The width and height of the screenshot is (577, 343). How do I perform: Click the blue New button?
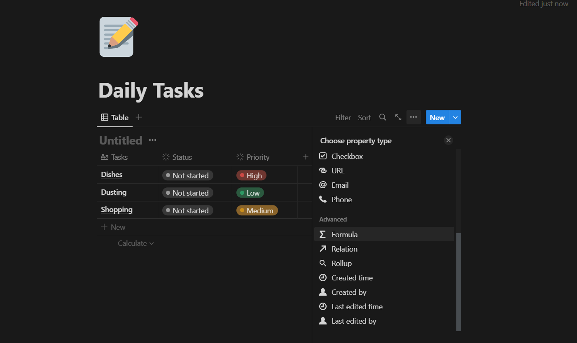pyautogui.click(x=437, y=117)
